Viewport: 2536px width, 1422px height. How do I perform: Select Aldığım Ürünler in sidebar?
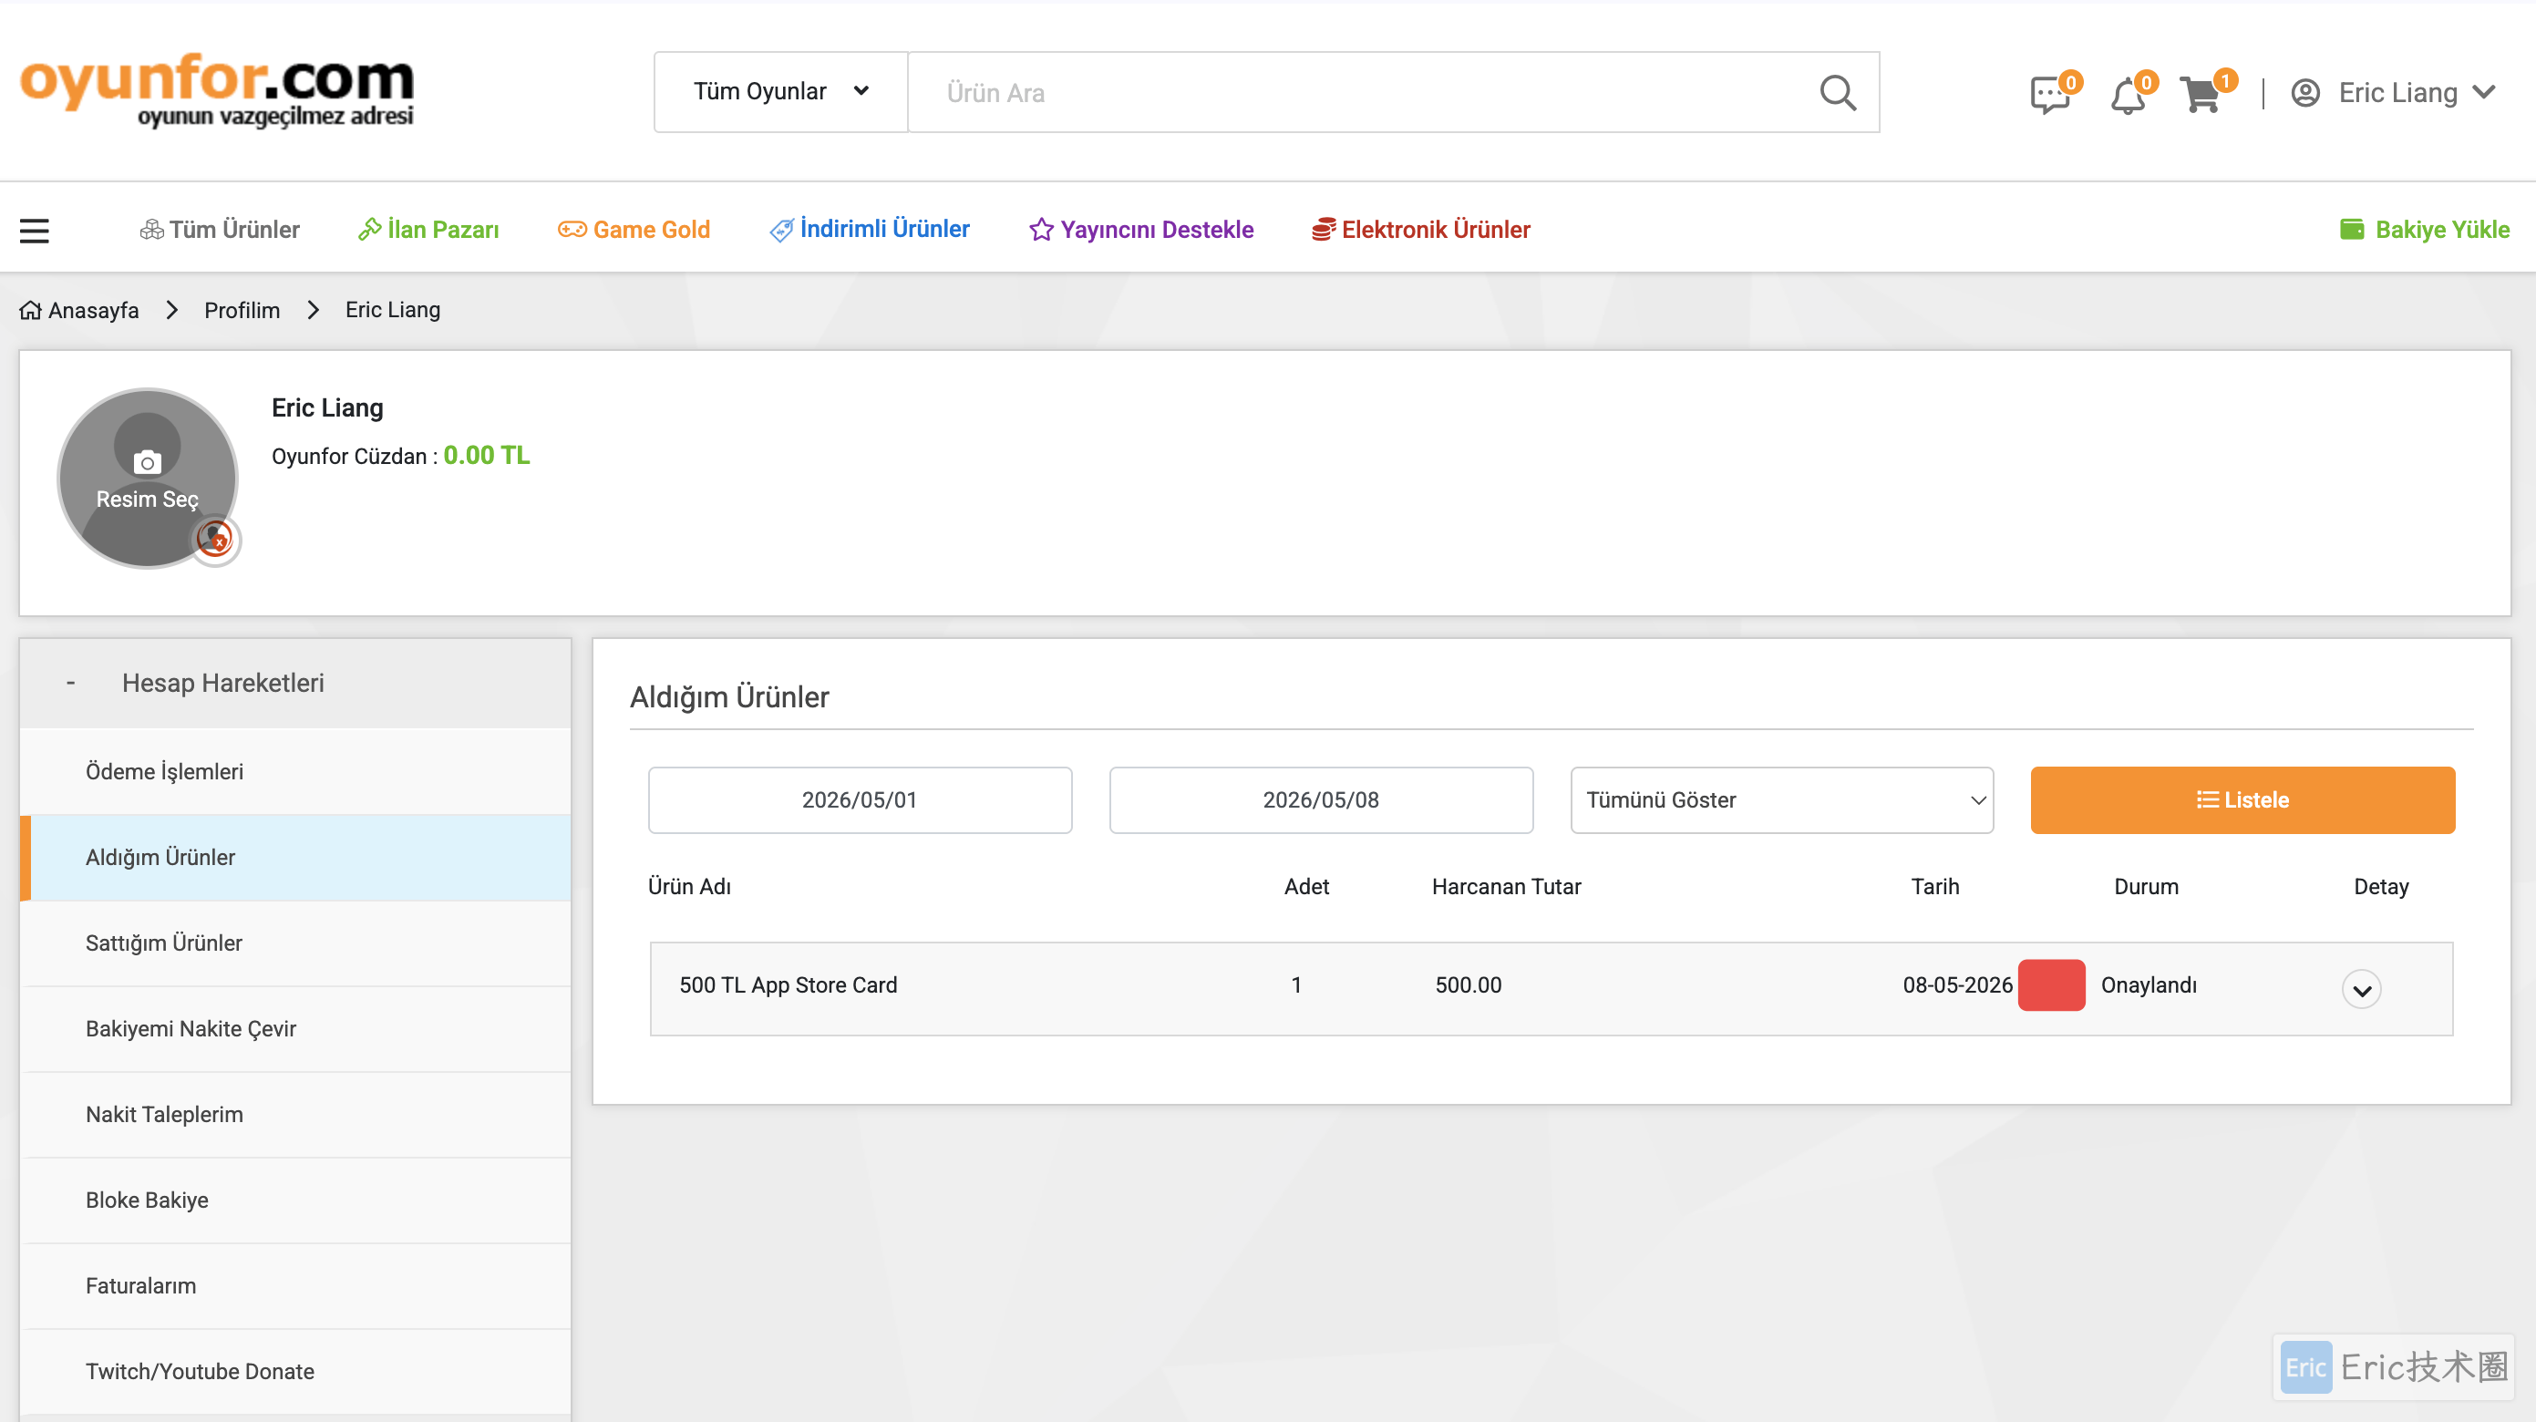tap(295, 857)
